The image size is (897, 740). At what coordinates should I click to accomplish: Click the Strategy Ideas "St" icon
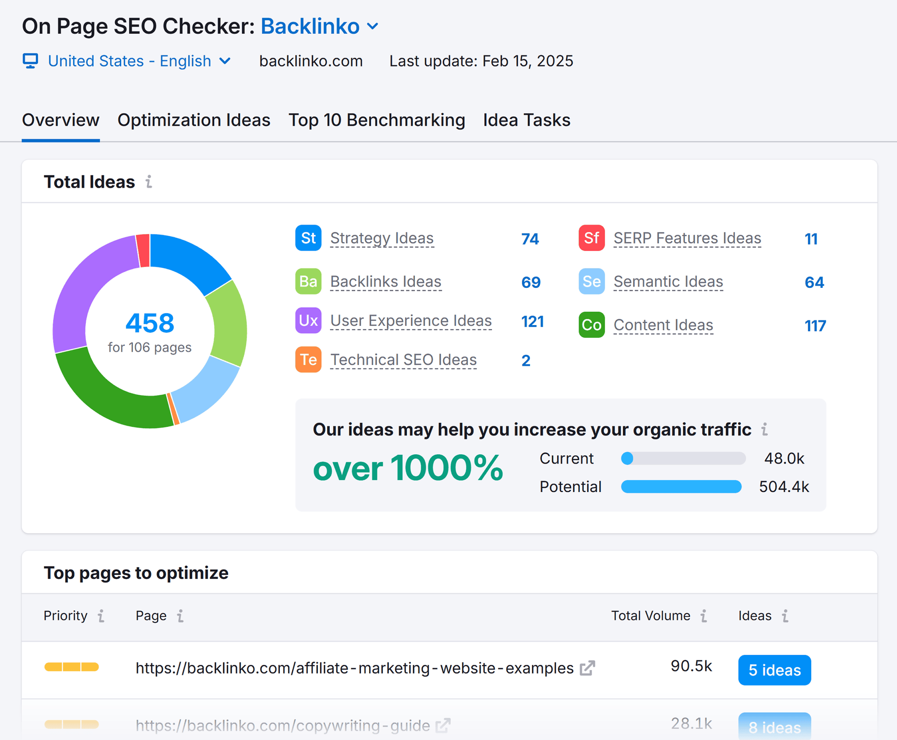click(x=308, y=239)
